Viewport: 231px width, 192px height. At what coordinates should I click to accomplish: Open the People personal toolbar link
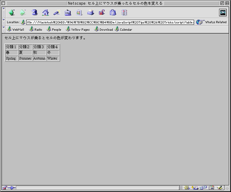(54, 29)
